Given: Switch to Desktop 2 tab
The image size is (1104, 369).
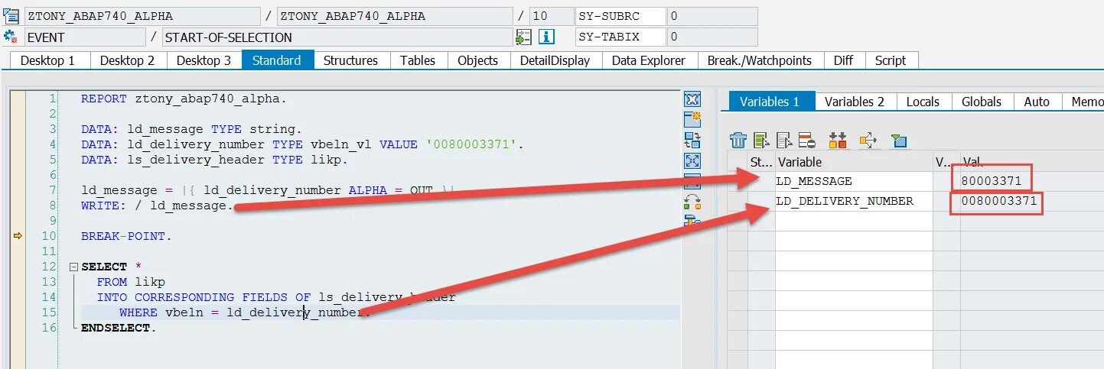Looking at the screenshot, I should pos(127,60).
